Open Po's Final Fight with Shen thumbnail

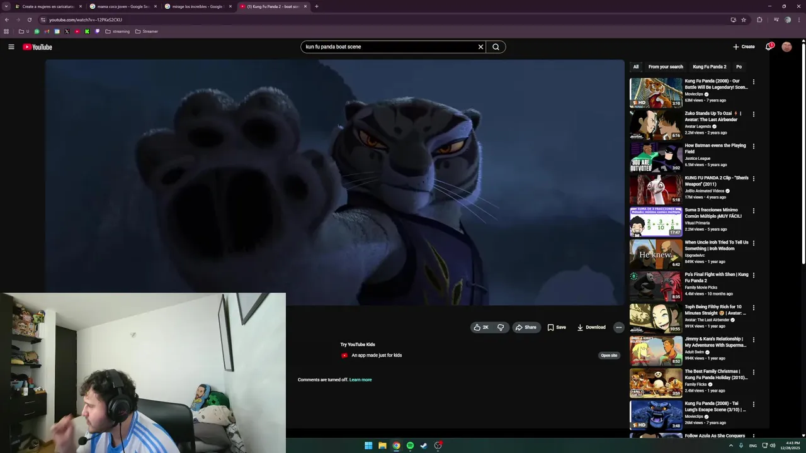656,286
